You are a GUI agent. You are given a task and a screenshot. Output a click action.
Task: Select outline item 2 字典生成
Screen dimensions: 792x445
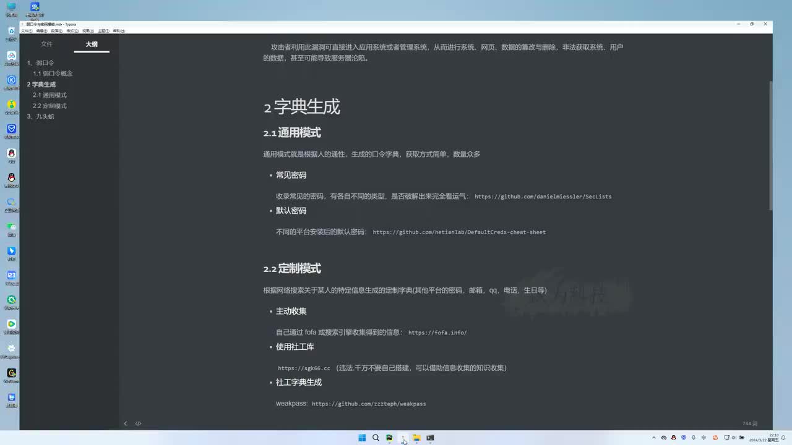[x=41, y=84]
